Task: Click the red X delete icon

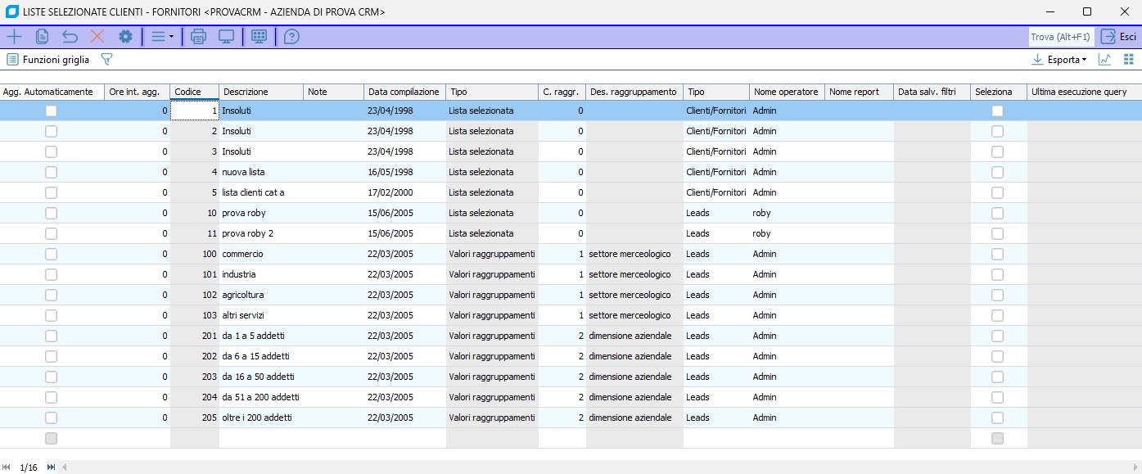Action: tap(97, 36)
